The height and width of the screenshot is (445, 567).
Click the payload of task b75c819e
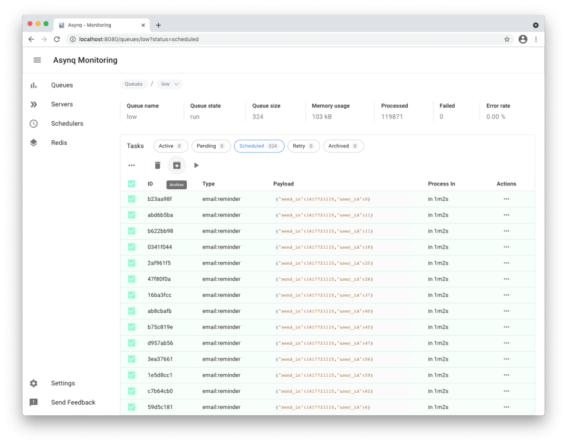[x=324, y=327]
